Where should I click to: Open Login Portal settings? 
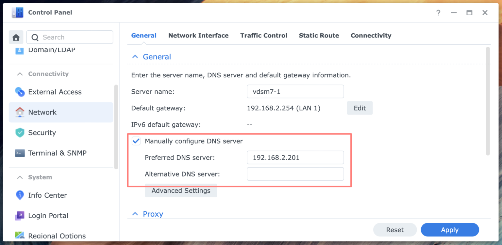click(x=48, y=216)
